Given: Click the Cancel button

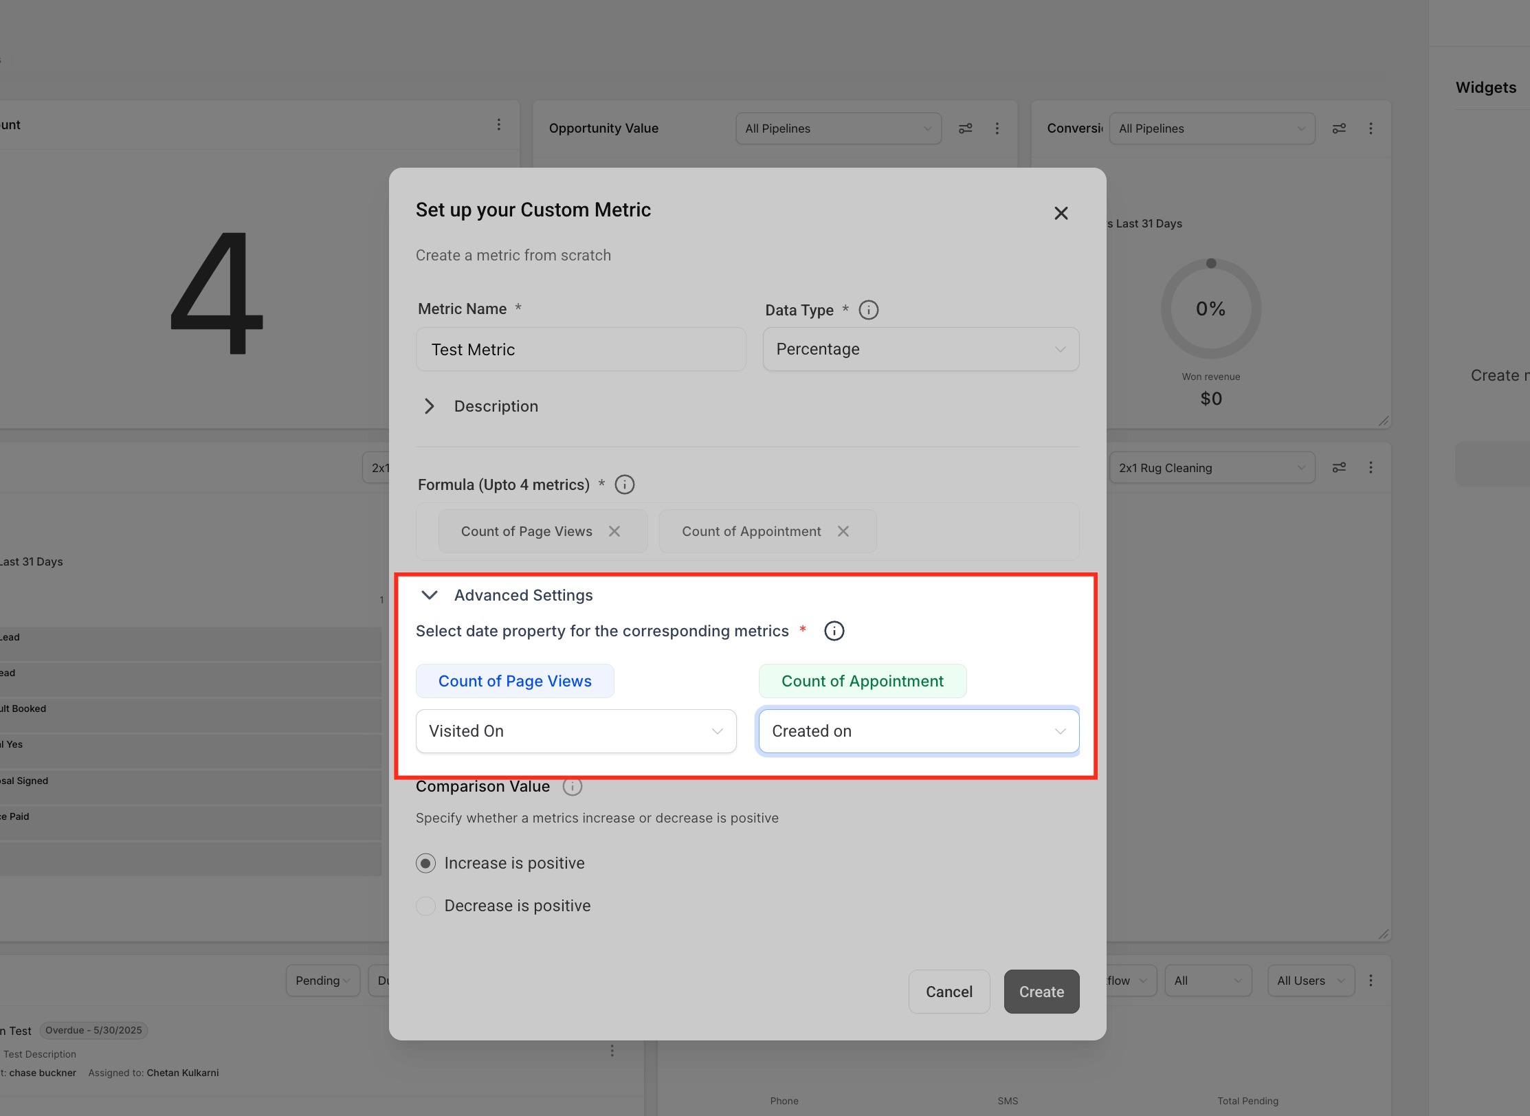Looking at the screenshot, I should [x=949, y=992].
